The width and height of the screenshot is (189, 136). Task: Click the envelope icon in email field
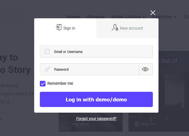click(47, 52)
